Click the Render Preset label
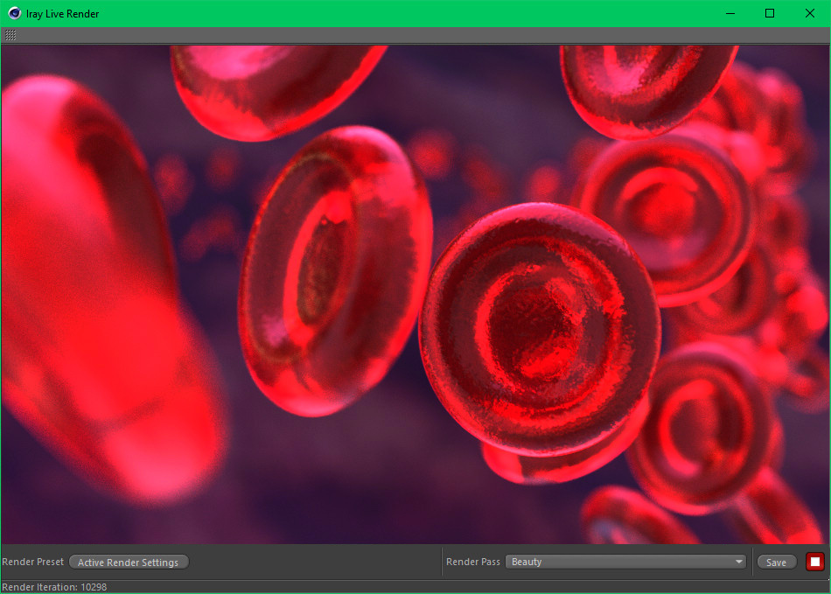This screenshot has height=594, width=831. [x=33, y=562]
